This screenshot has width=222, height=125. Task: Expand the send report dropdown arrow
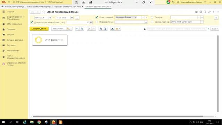(118, 29)
